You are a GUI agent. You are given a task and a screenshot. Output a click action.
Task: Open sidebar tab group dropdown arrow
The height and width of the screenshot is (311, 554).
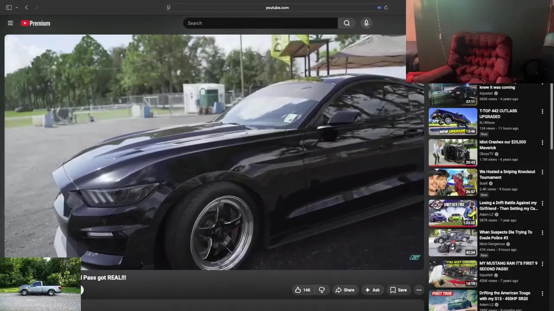(16, 7)
